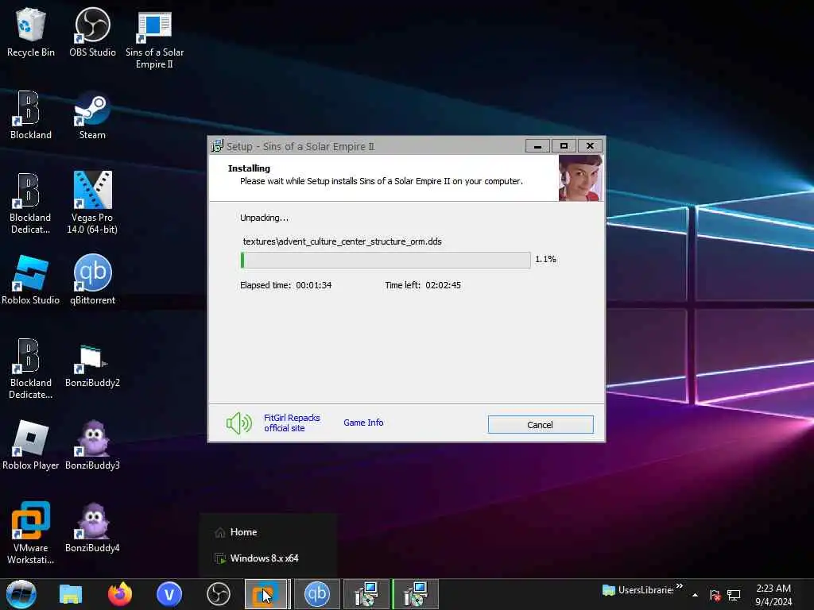This screenshot has height=610, width=814.
Task: Open the Steam desktop icon
Action: pos(92,115)
